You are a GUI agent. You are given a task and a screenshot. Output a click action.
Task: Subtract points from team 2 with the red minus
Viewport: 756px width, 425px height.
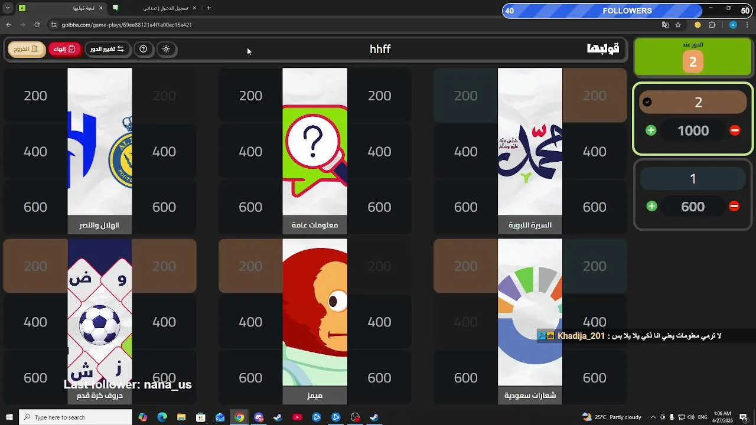(735, 130)
